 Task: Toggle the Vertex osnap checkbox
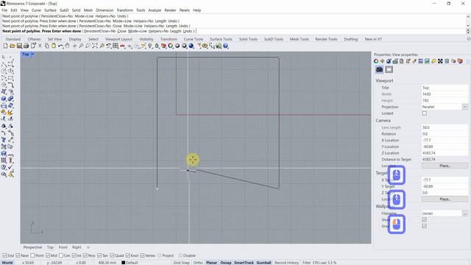click(142, 255)
